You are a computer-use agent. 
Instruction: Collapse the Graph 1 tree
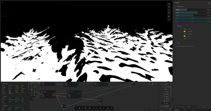click(161, 84)
